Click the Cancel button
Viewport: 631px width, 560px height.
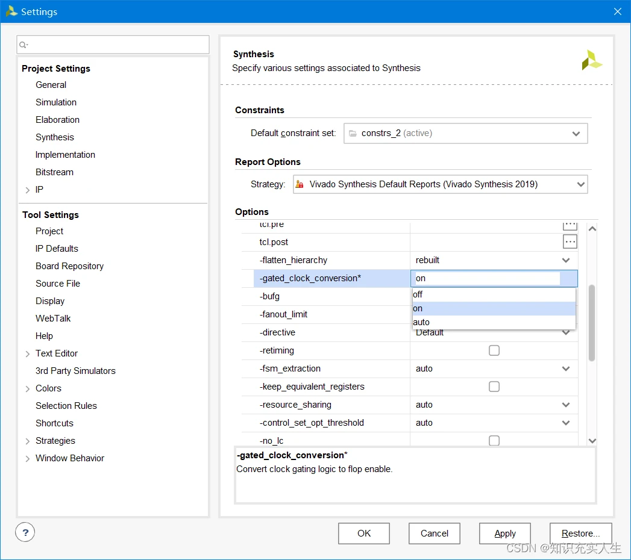tap(434, 534)
